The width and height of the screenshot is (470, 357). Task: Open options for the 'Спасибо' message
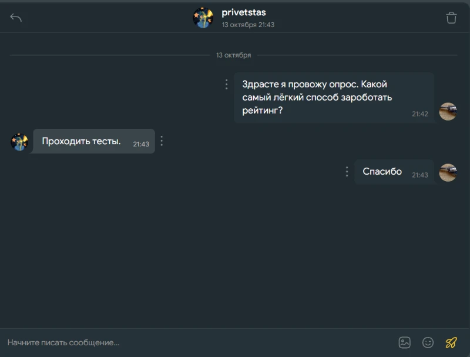(347, 172)
